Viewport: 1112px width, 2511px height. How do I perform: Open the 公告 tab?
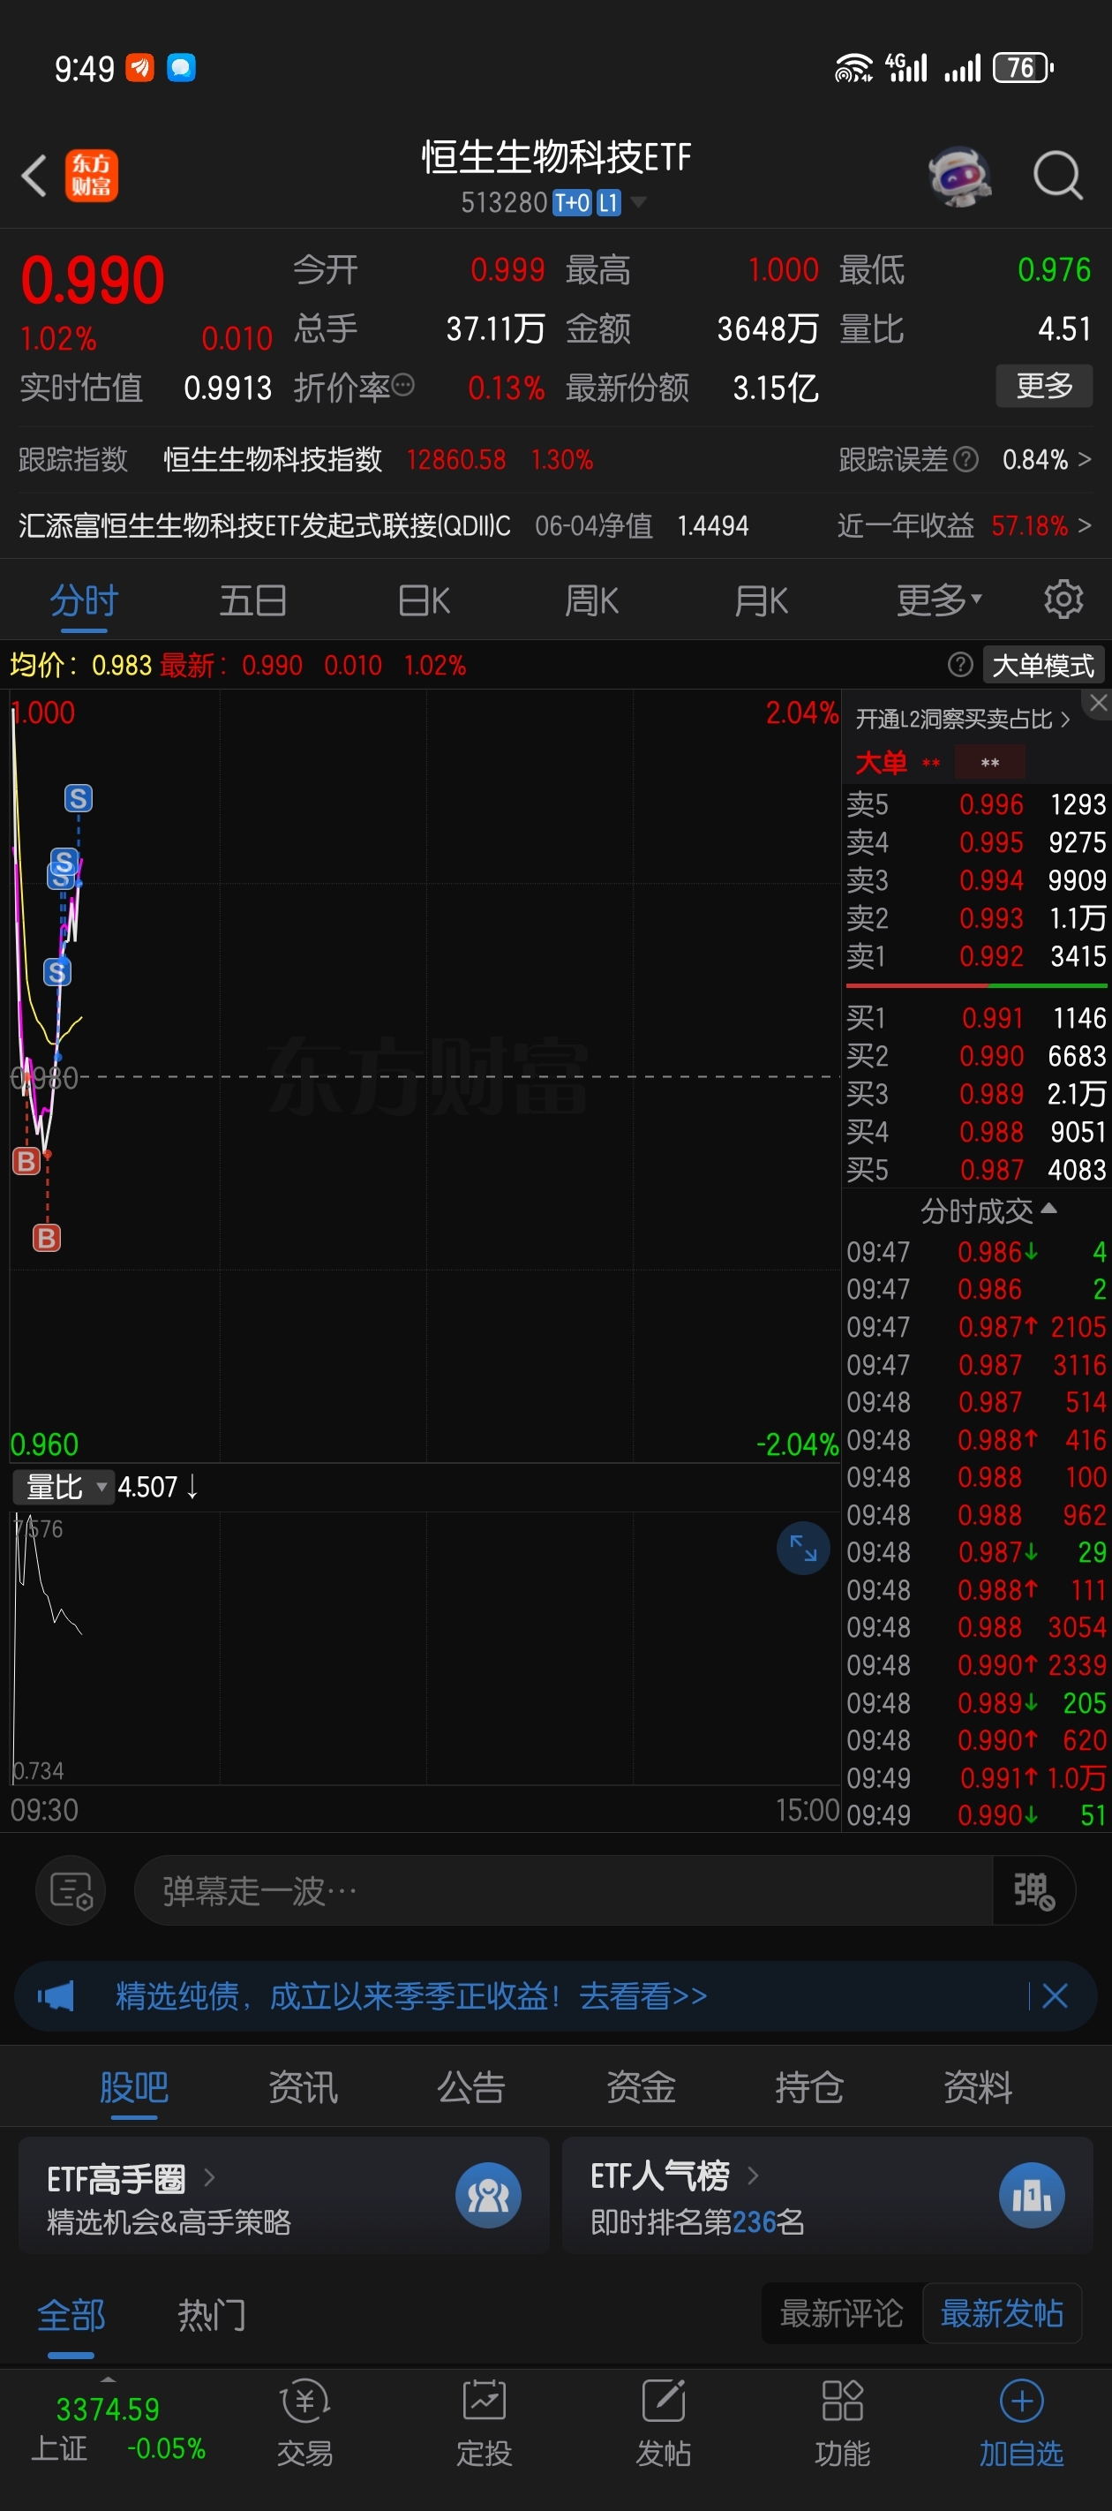point(471,2087)
